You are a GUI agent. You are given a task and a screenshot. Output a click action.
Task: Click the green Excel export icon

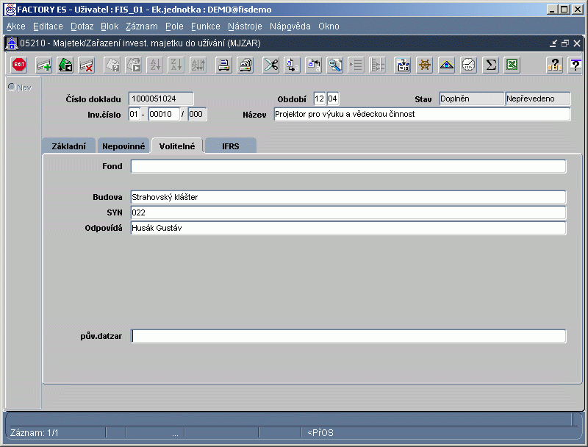coord(512,65)
